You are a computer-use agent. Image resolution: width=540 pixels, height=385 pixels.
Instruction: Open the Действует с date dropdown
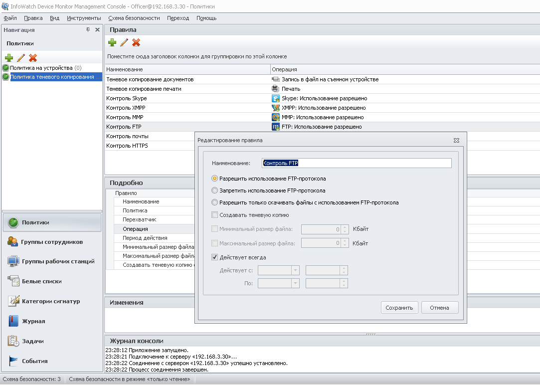pyautogui.click(x=295, y=270)
